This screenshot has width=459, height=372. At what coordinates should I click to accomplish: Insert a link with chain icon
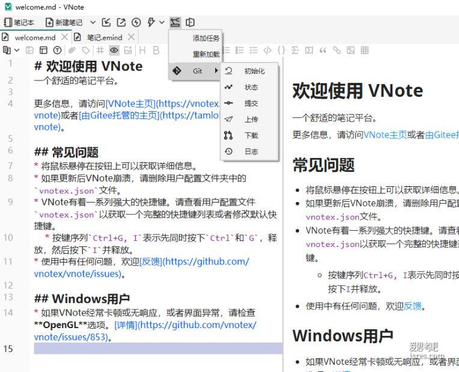tap(336, 50)
